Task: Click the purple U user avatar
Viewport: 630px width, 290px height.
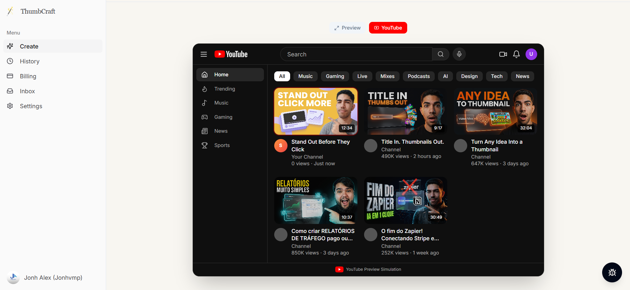Action: 531,54
